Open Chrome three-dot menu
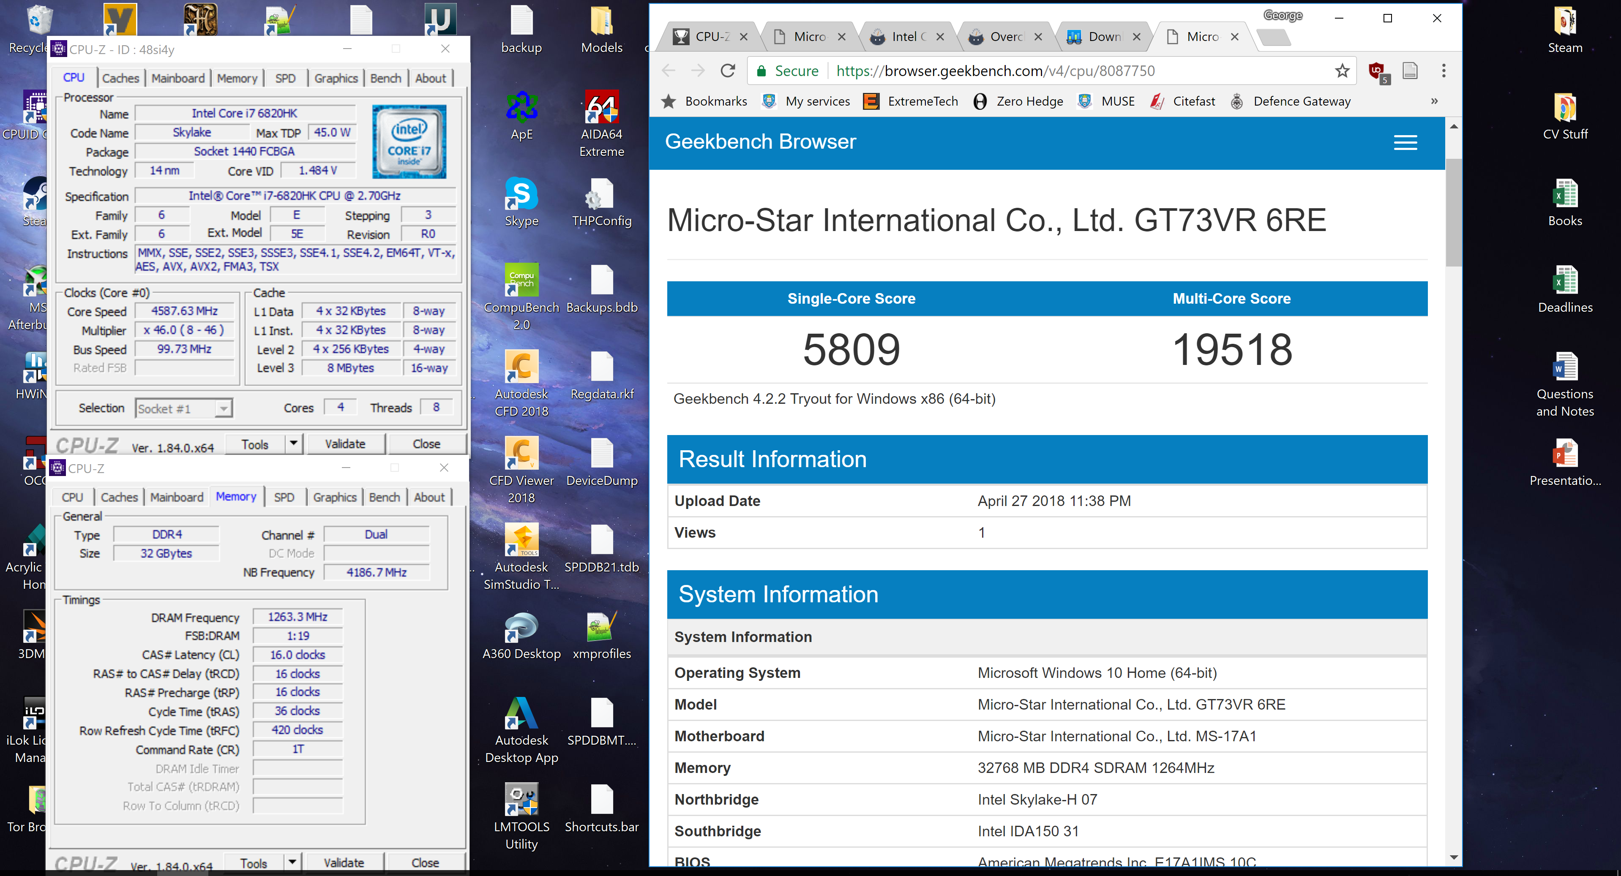Screen dimensions: 1621x876 point(1444,71)
